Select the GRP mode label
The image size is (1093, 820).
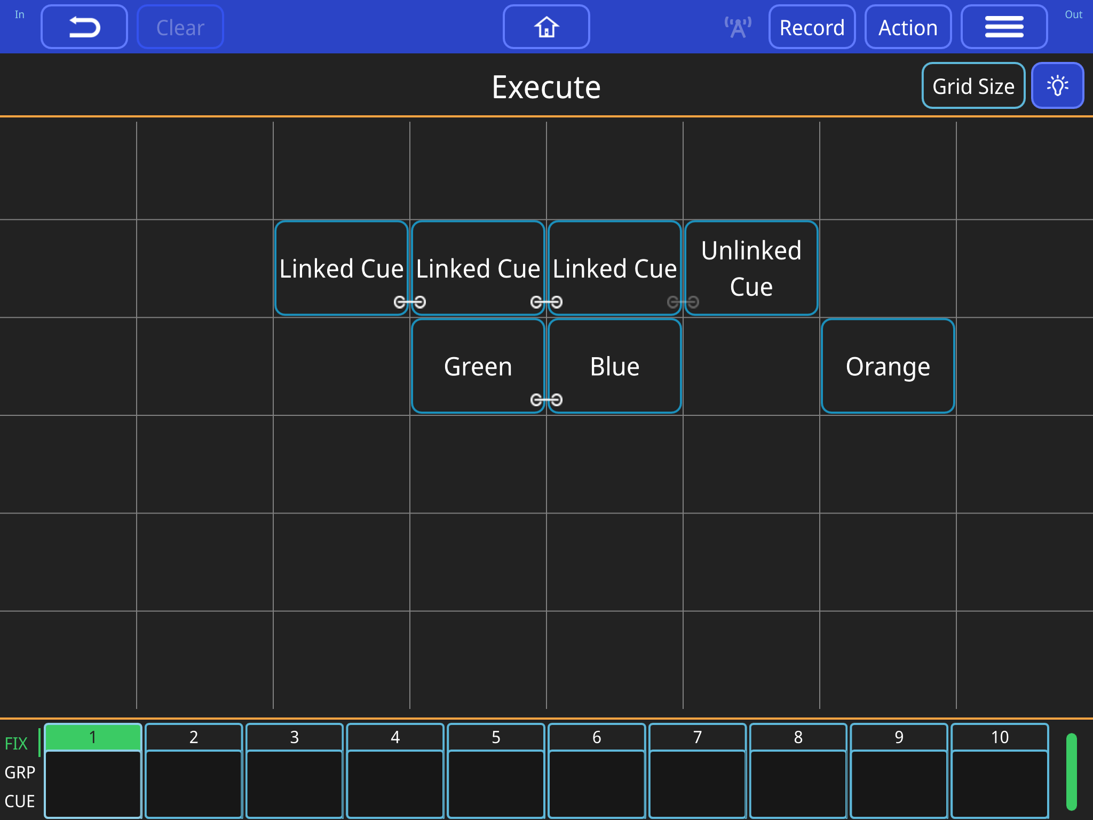point(19,772)
